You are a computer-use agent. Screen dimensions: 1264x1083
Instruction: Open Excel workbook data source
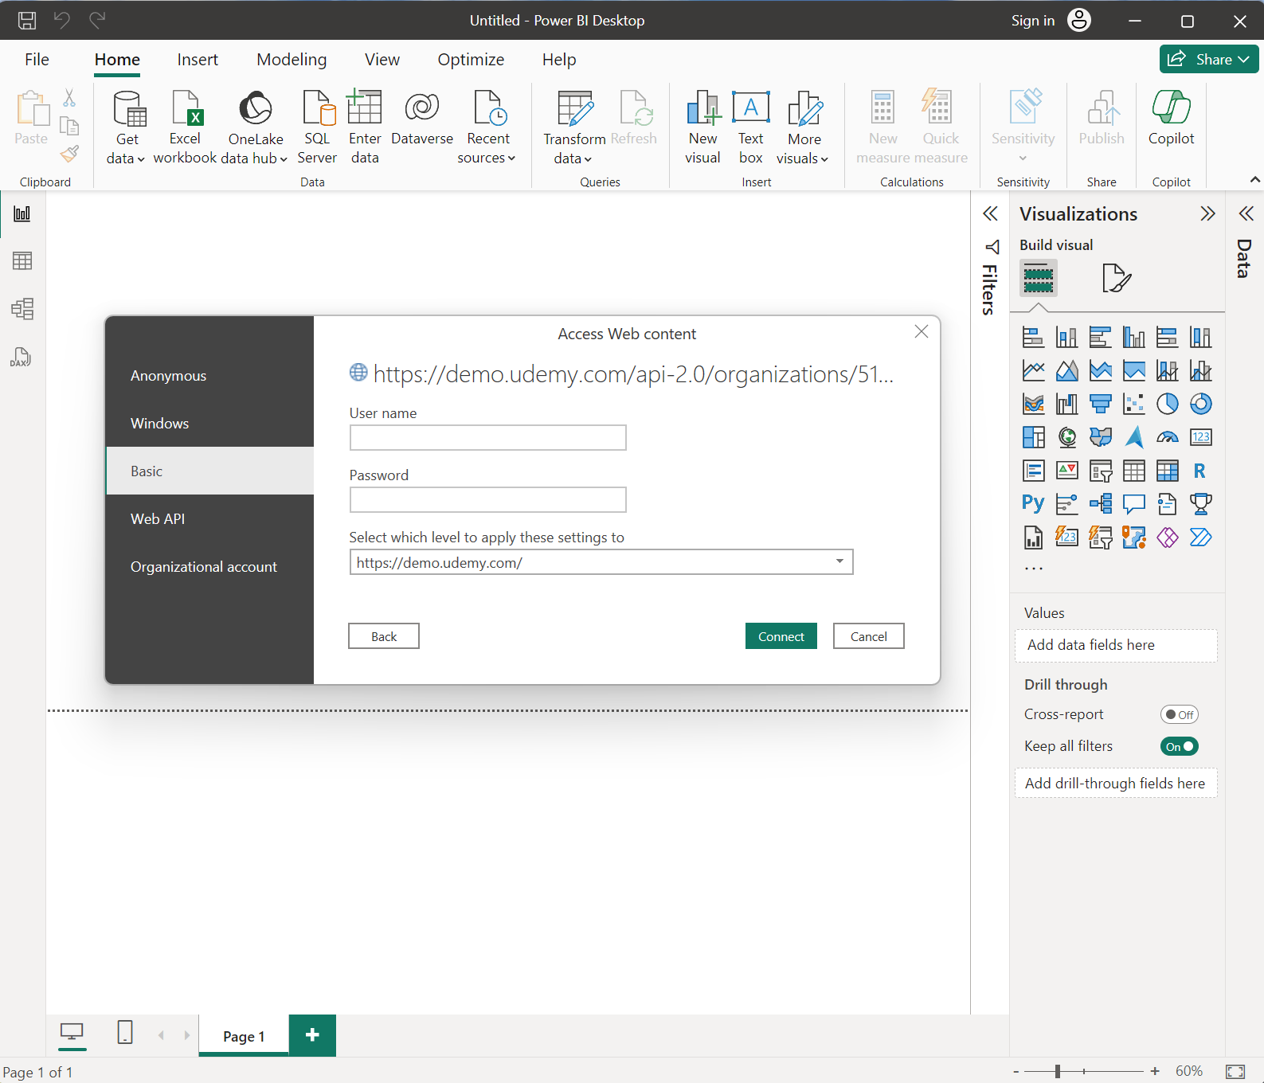[185, 127]
